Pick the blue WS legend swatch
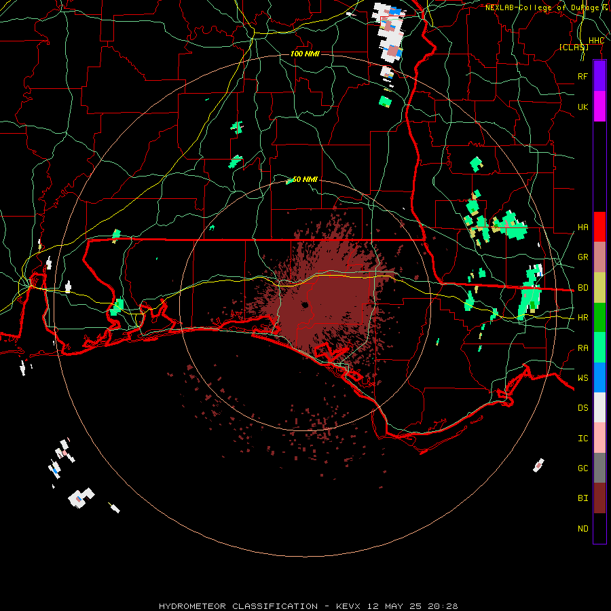 click(599, 377)
